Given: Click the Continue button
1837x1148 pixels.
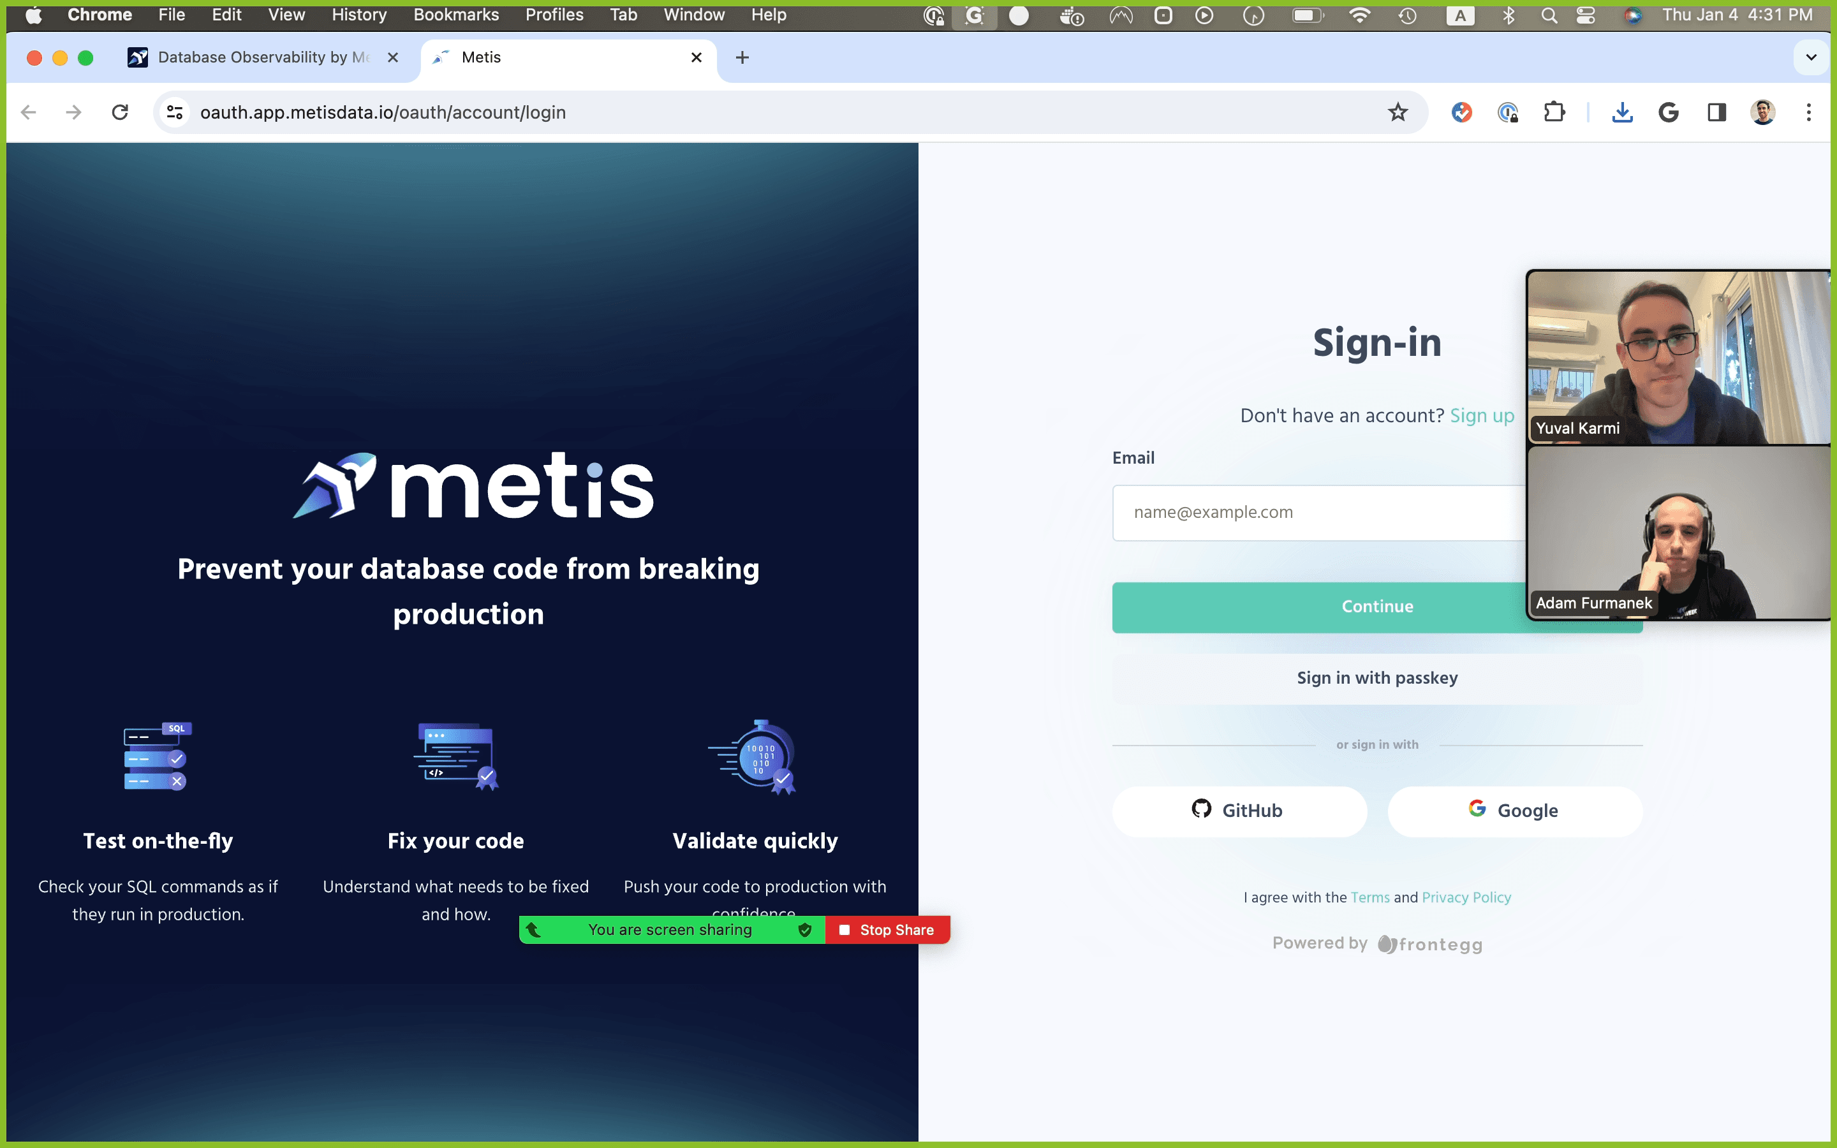Looking at the screenshot, I should click(1377, 607).
